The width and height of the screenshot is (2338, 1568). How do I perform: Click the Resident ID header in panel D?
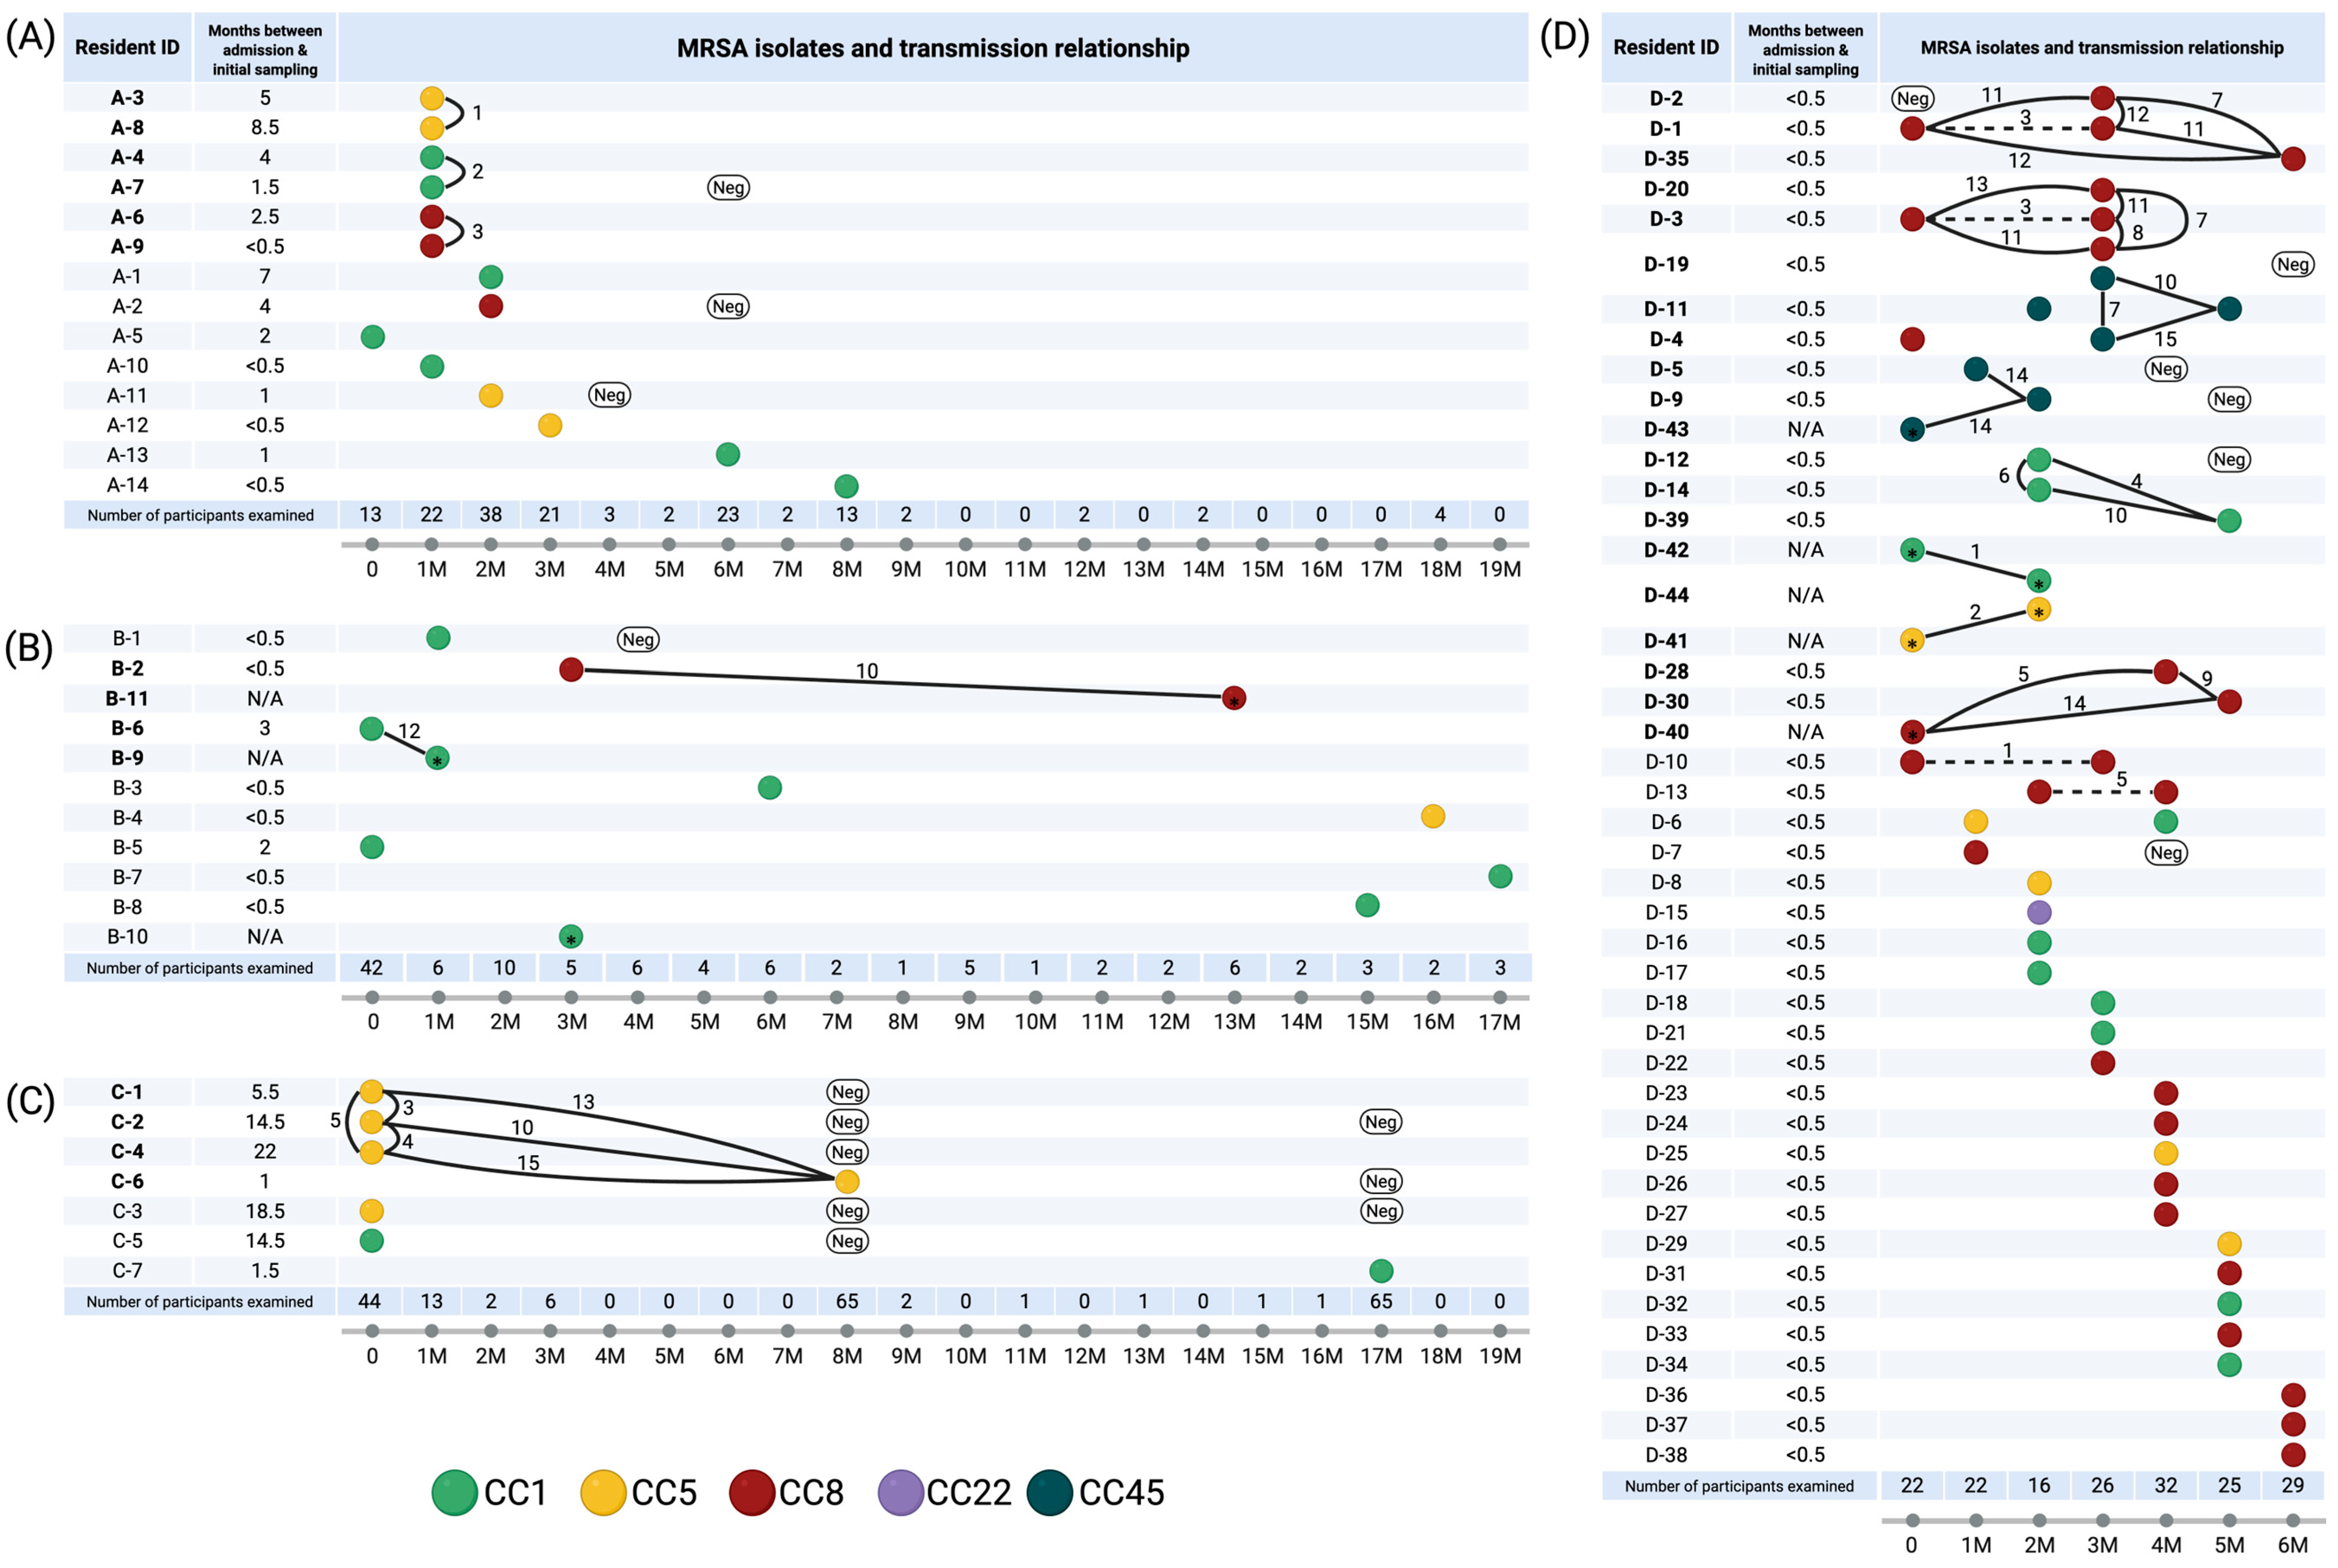[x=1665, y=47]
